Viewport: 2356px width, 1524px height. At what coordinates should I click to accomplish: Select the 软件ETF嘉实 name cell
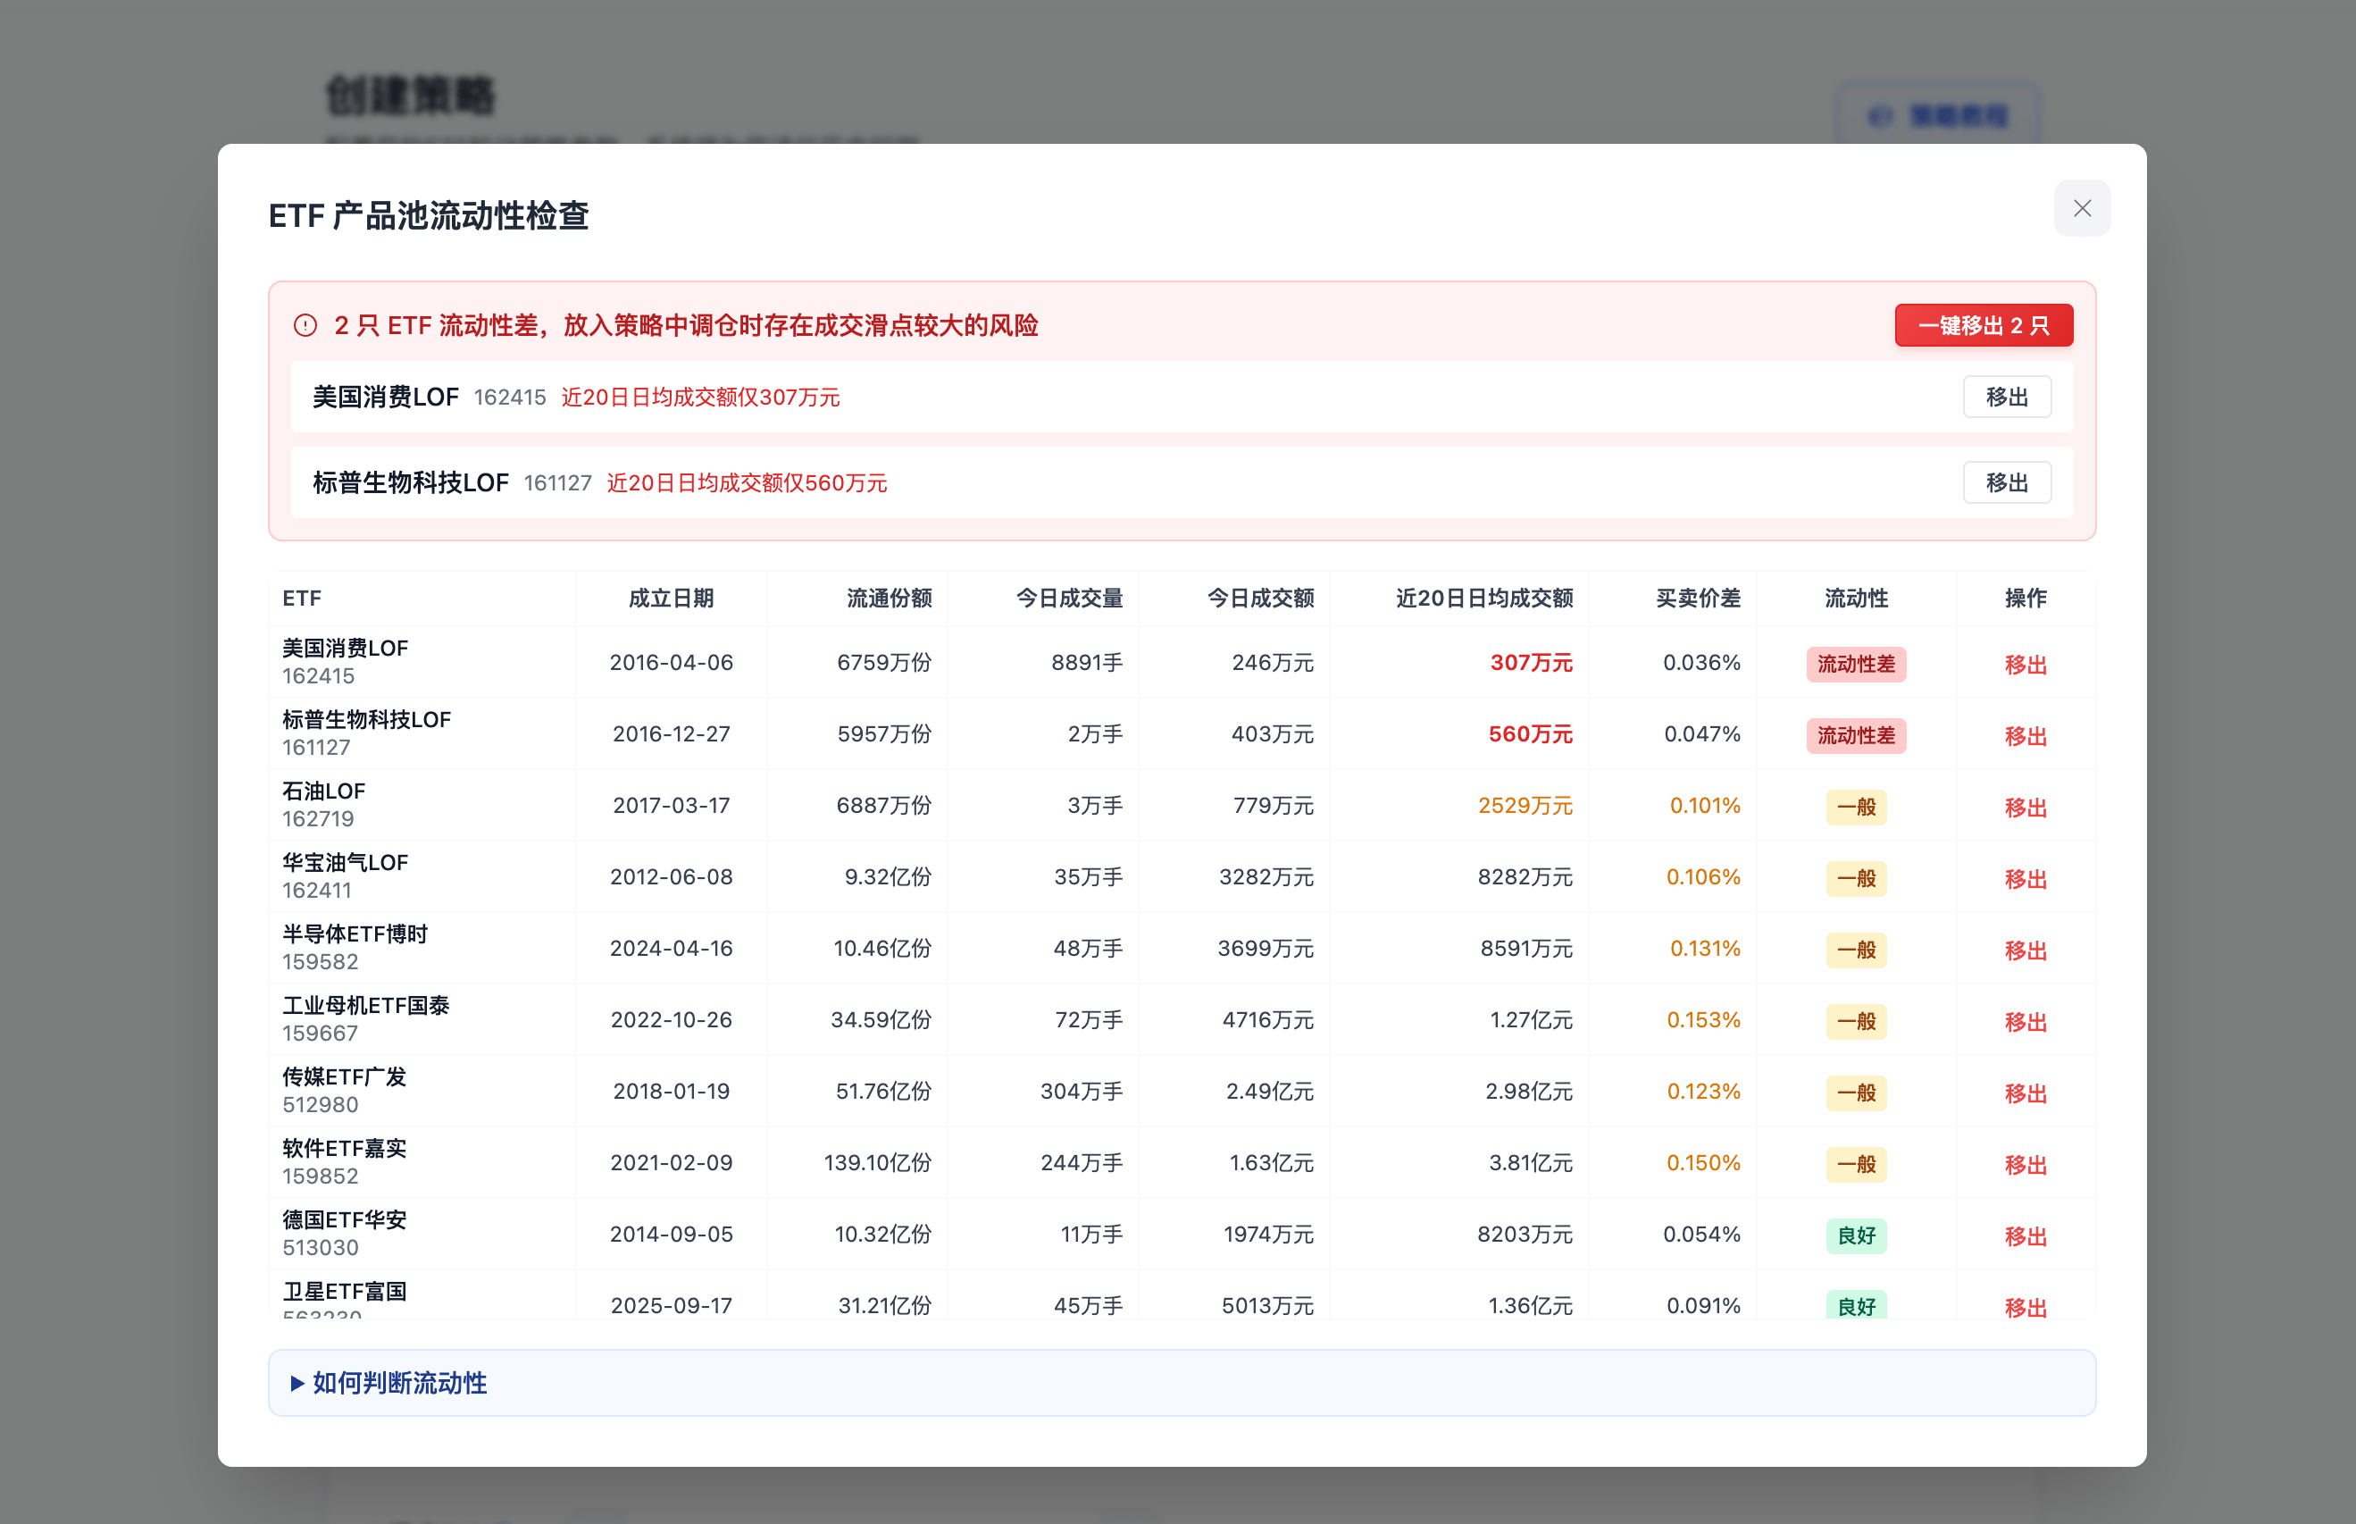click(x=422, y=1162)
